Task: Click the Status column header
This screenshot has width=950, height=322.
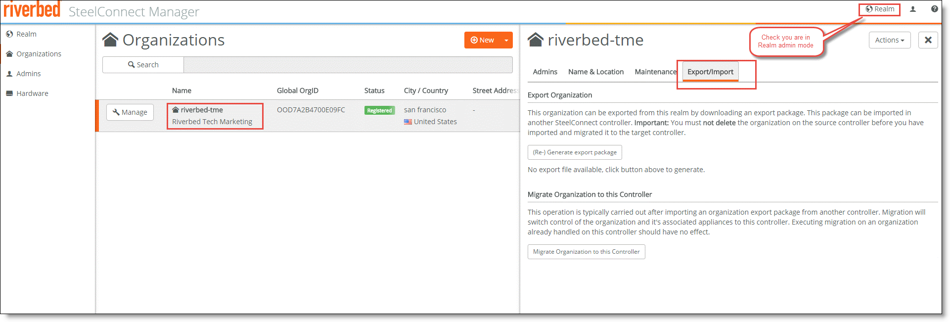Action: tap(374, 91)
